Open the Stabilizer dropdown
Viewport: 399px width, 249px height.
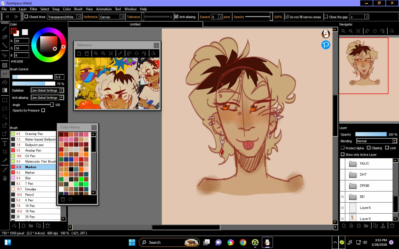[x=47, y=90]
